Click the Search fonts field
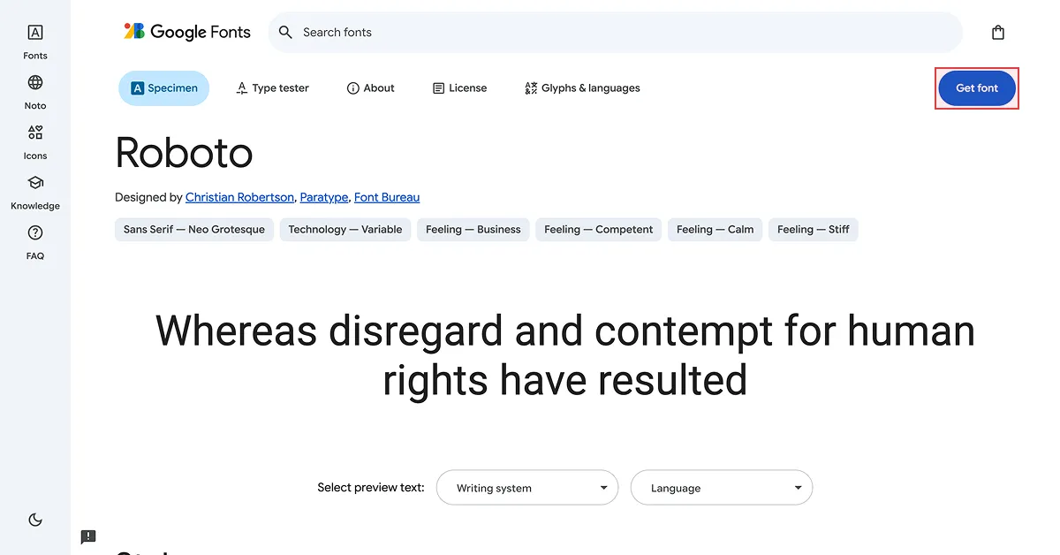 click(x=618, y=33)
